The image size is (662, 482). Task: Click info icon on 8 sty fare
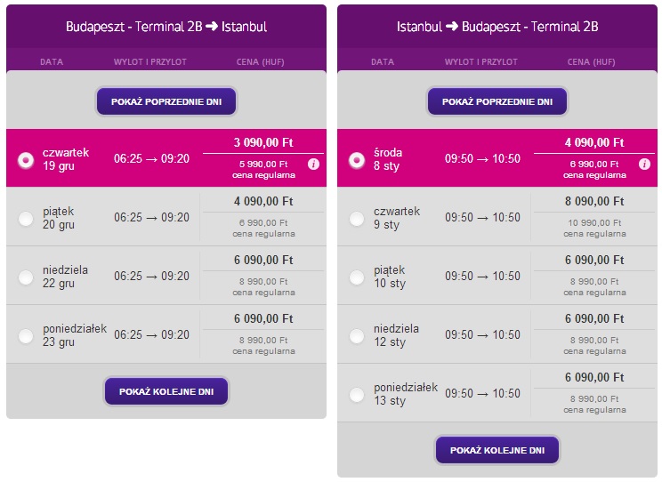coord(644,165)
